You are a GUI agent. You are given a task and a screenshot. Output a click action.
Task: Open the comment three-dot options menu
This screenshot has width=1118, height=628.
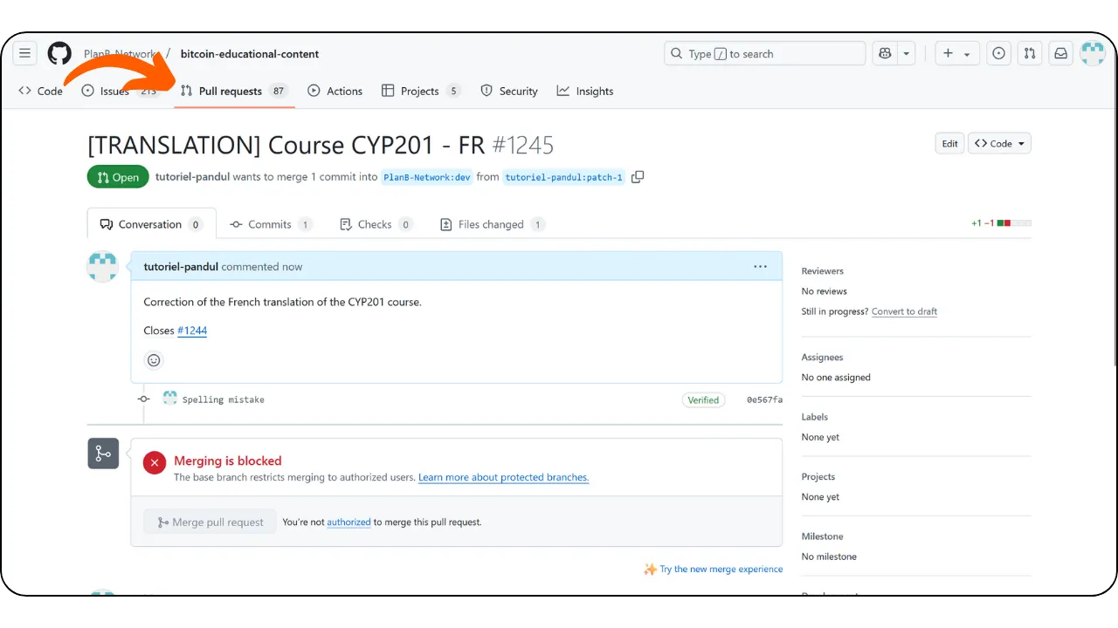pyautogui.click(x=760, y=267)
